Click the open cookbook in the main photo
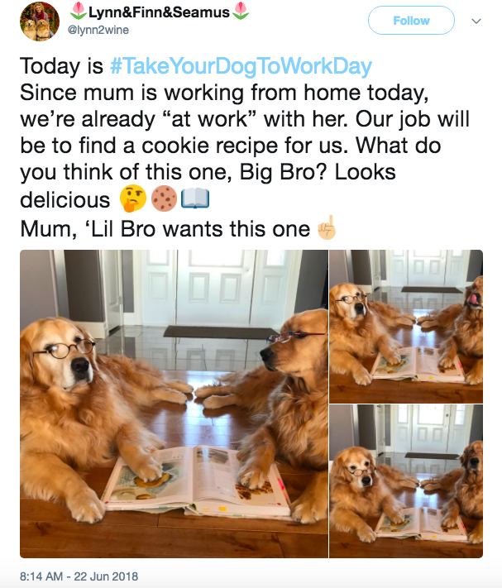 coord(197,480)
